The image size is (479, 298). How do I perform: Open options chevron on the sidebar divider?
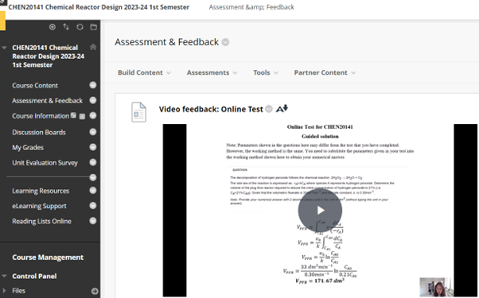(93, 177)
